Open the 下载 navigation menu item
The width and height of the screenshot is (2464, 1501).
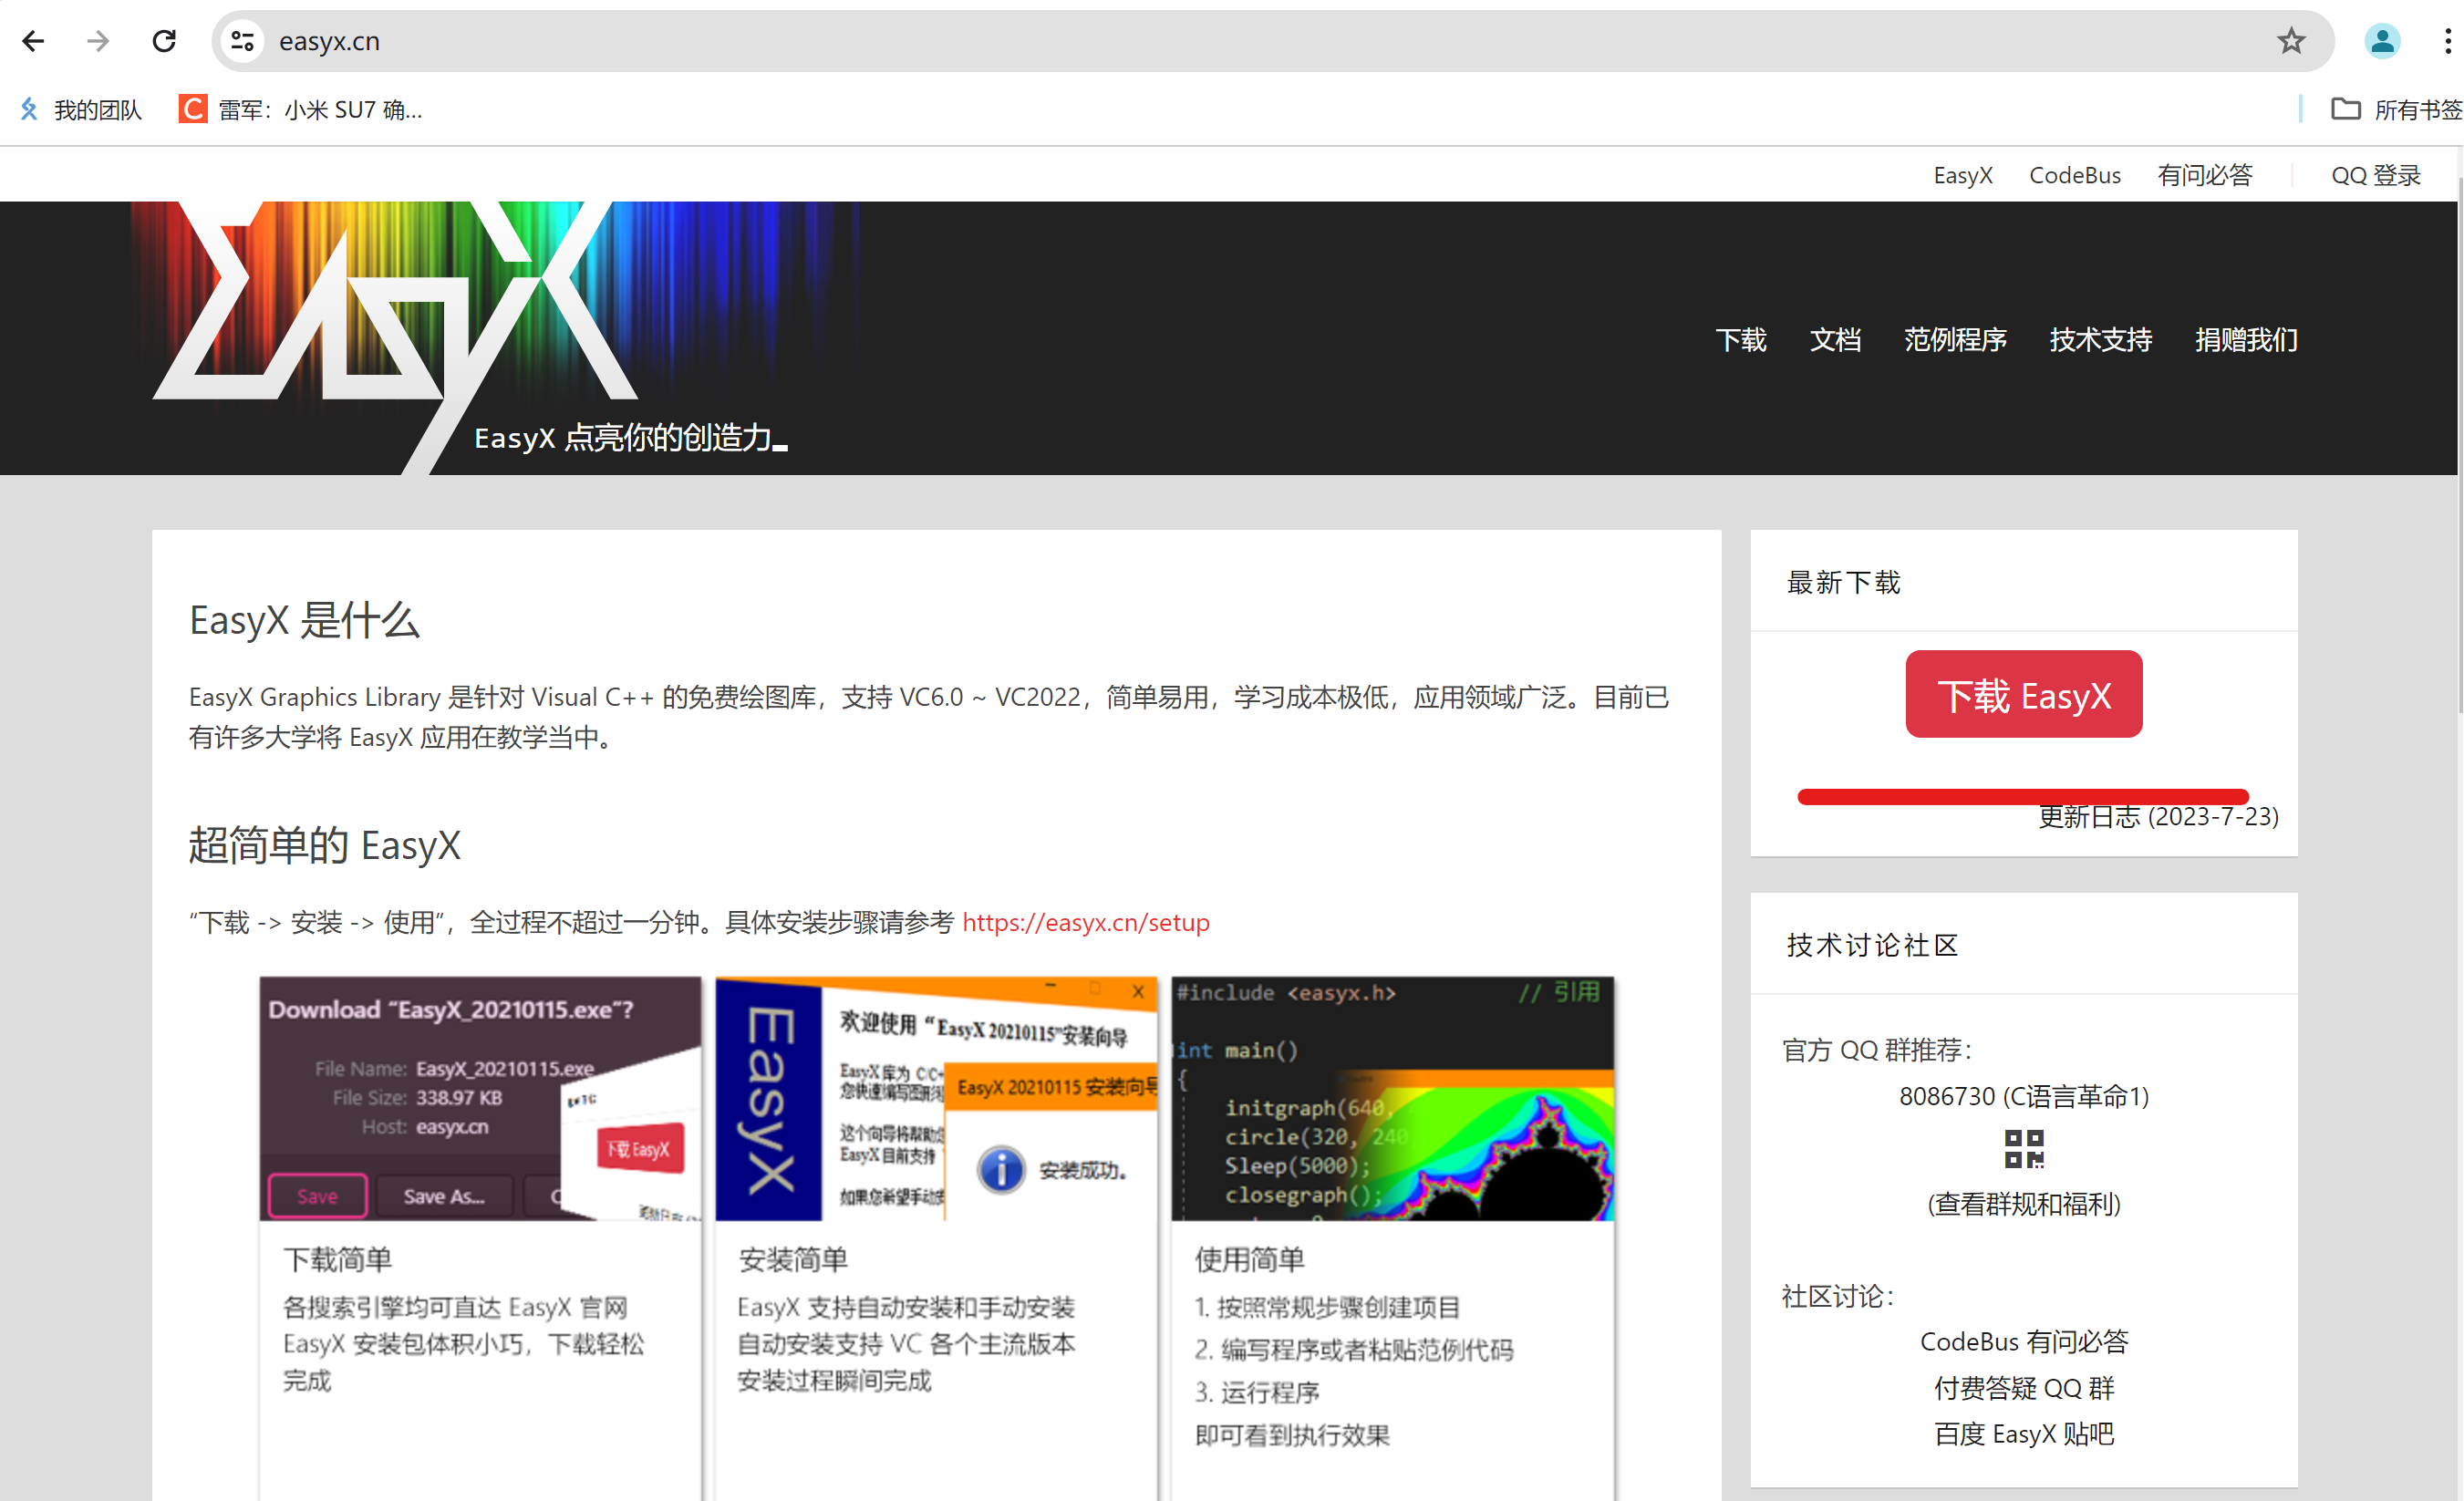tap(1741, 340)
